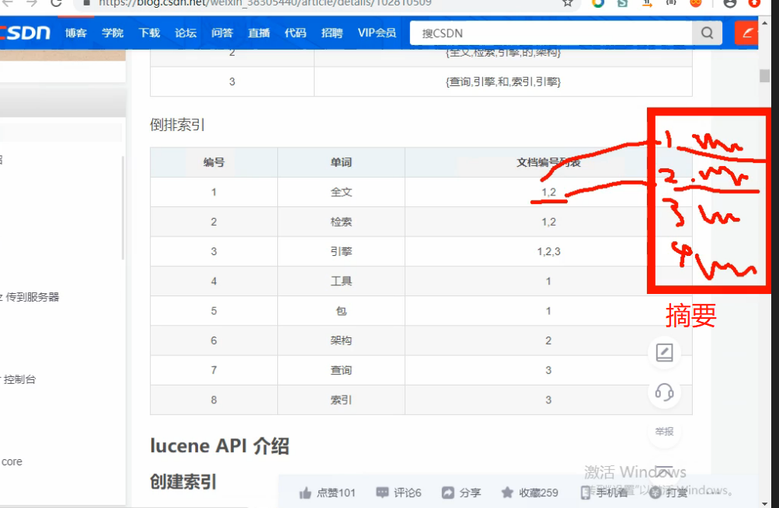Click the word 索引 in table
Image resolution: width=779 pixels, height=508 pixels.
pos(341,400)
